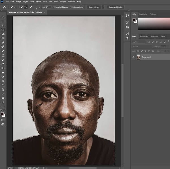Screen dimensions: 170x169
Task: Click the Select and Mask button
Action: tap(115, 7)
